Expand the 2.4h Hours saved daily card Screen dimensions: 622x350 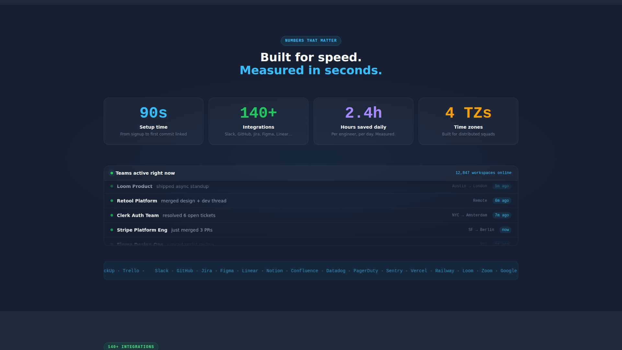pos(363,121)
